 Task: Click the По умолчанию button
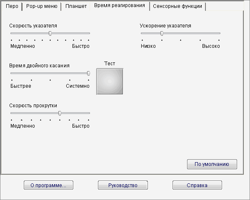(x=212, y=164)
